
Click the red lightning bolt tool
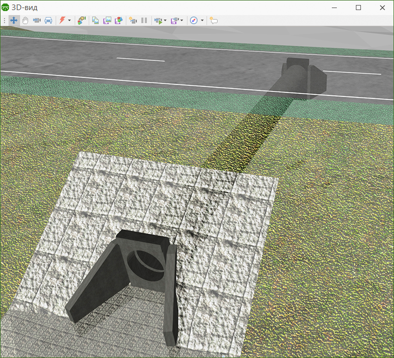tap(62, 20)
